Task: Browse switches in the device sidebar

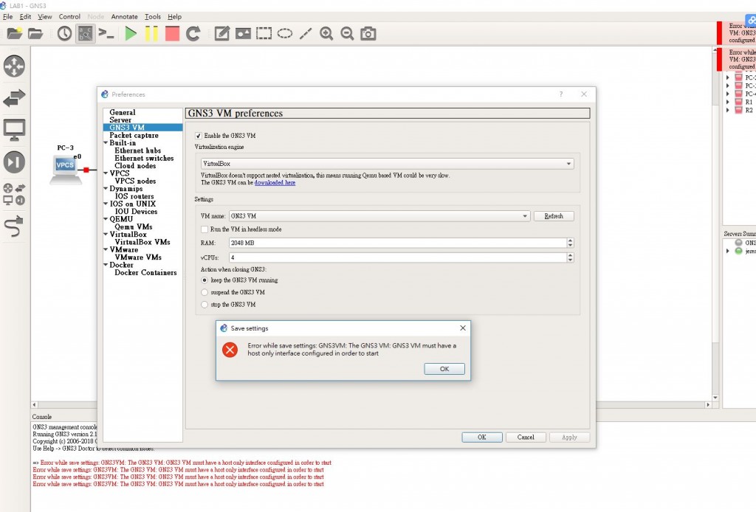Action: (x=15, y=98)
